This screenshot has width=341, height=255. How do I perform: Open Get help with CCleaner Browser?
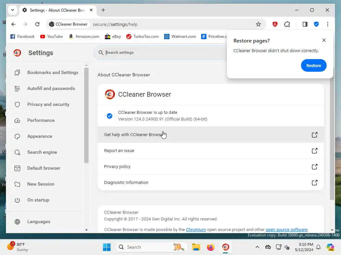[210, 135]
